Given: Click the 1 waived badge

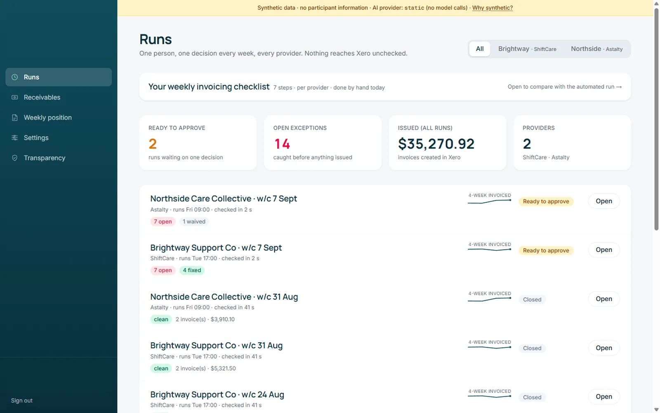Looking at the screenshot, I should pos(194,222).
